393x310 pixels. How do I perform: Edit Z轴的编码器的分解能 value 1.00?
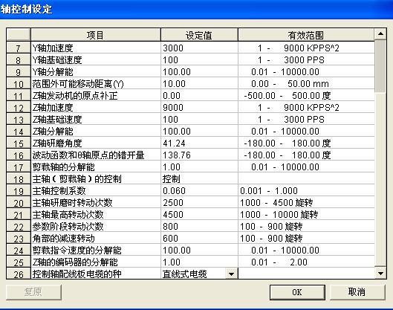coord(199,262)
